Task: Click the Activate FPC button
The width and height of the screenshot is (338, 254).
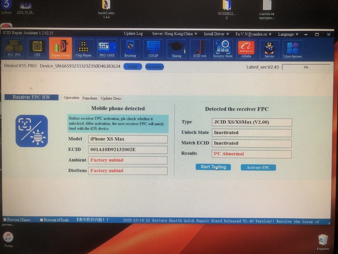Action: (258, 167)
